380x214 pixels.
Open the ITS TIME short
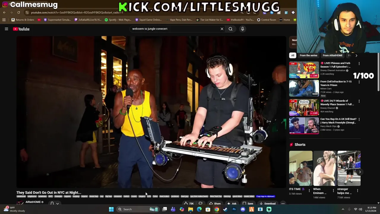[301, 168]
